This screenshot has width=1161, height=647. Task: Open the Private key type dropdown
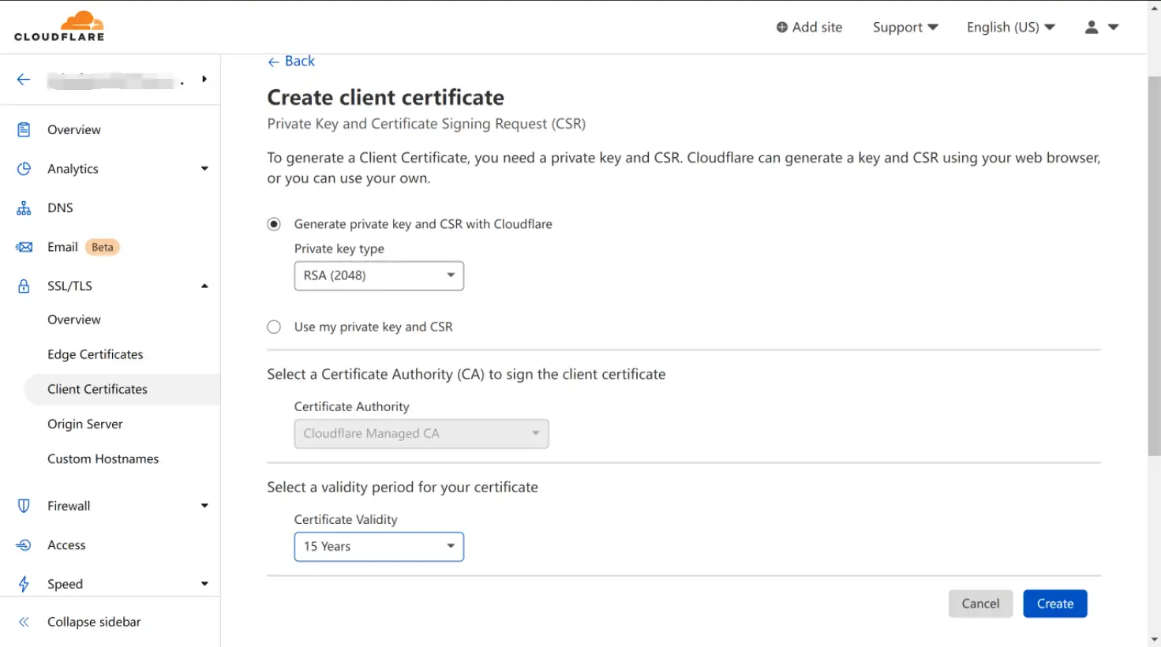(379, 276)
